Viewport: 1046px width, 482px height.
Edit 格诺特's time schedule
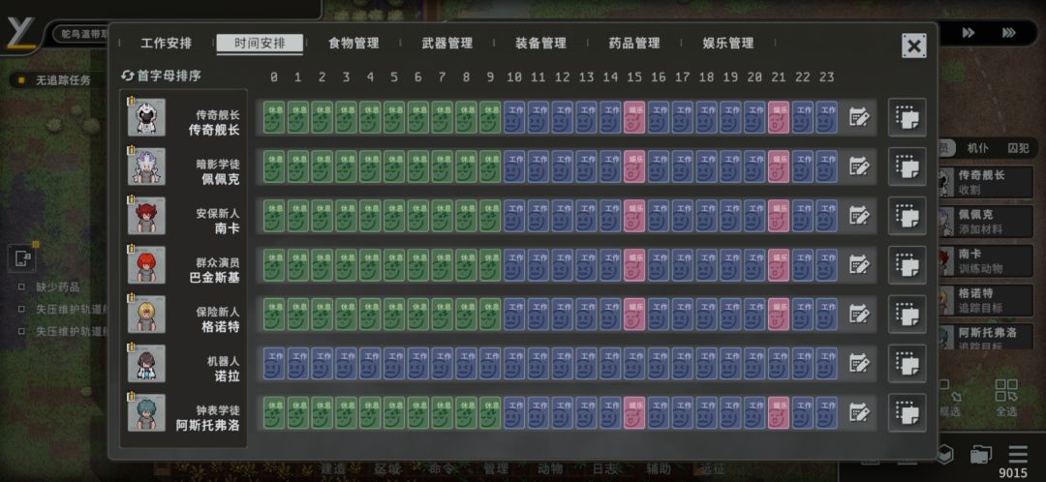[x=859, y=314]
